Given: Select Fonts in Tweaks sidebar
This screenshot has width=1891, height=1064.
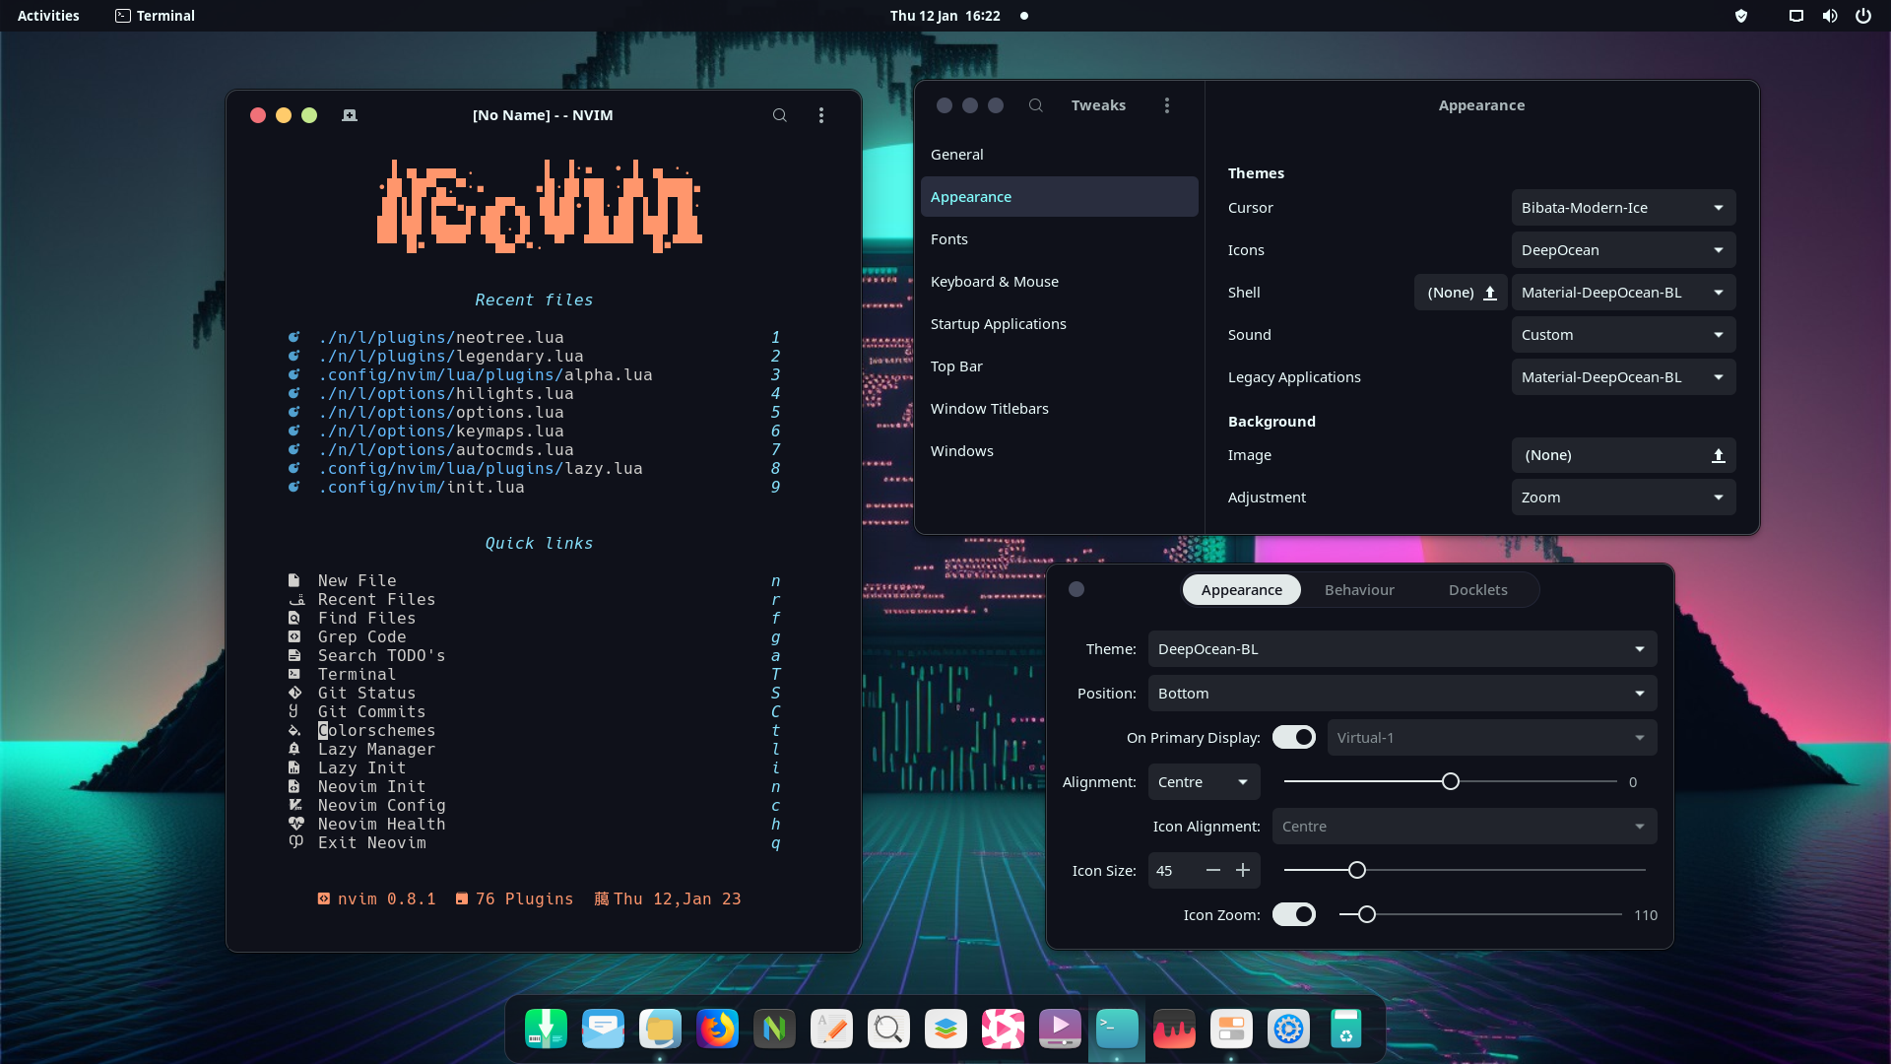Looking at the screenshot, I should pyautogui.click(x=1059, y=239).
